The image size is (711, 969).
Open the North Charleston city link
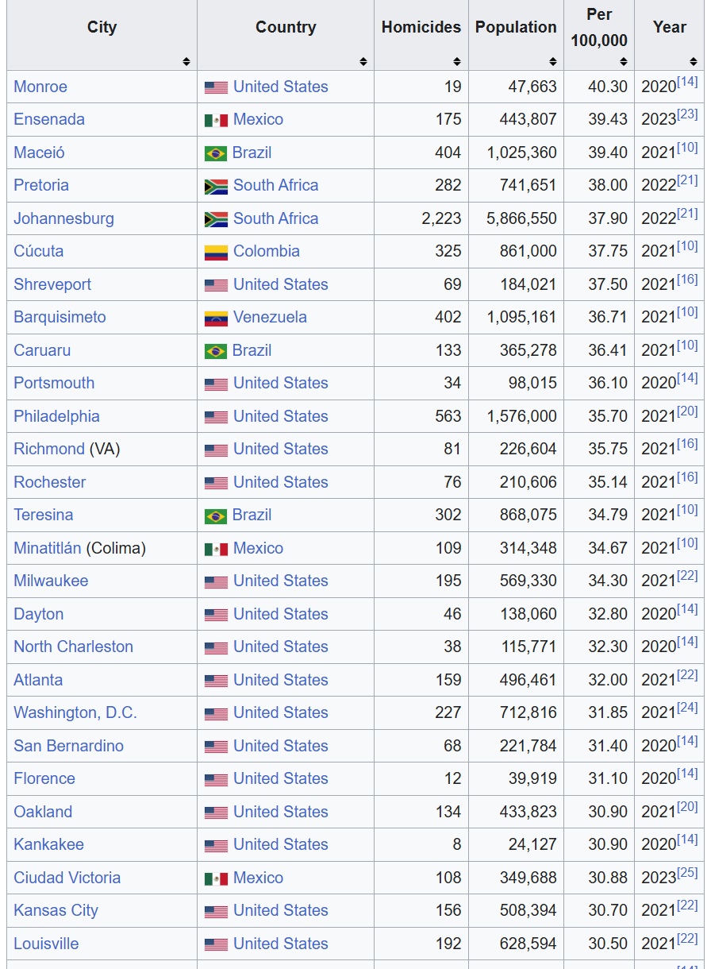73,647
